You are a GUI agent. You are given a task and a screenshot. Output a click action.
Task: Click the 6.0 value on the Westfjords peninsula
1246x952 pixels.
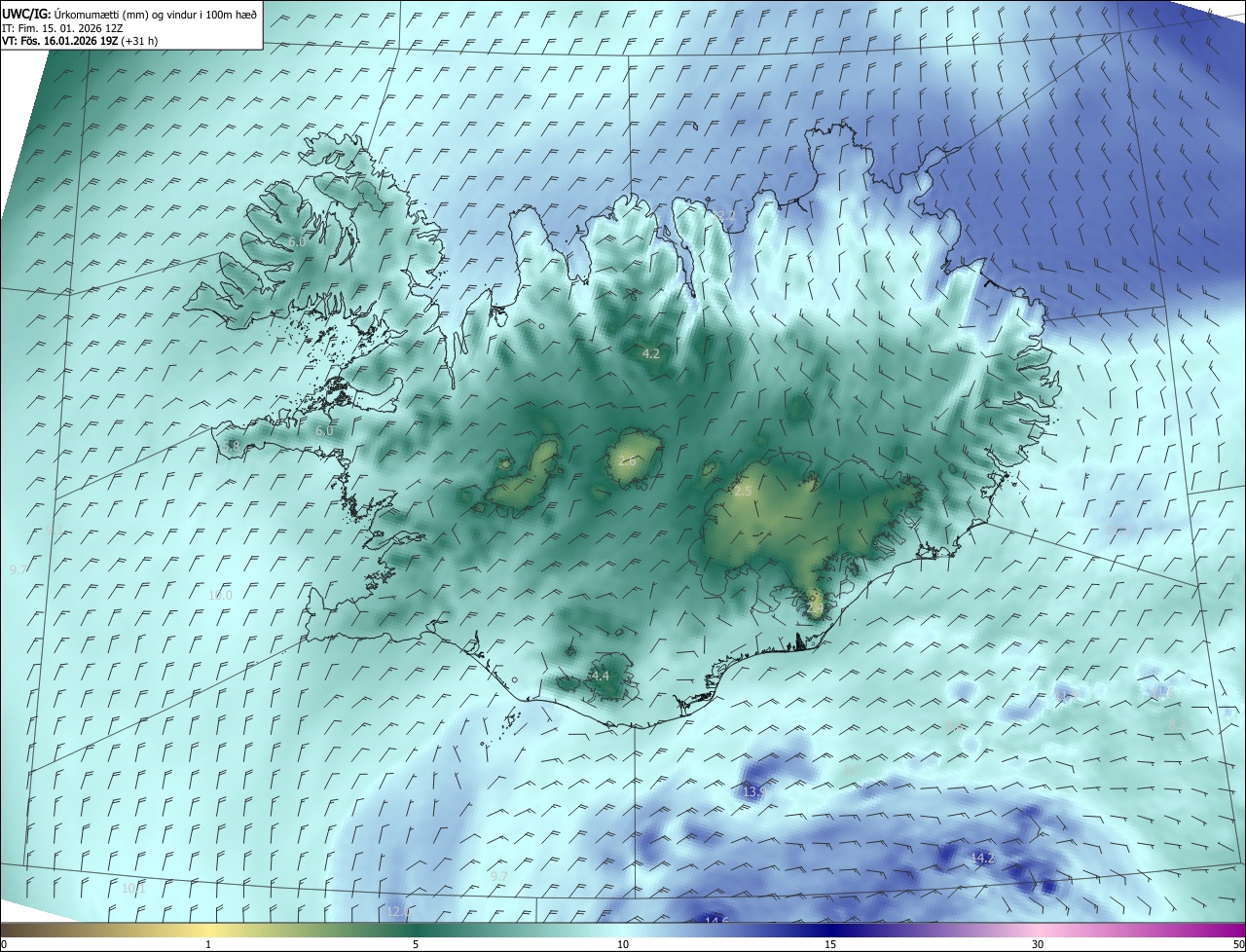coord(297,240)
